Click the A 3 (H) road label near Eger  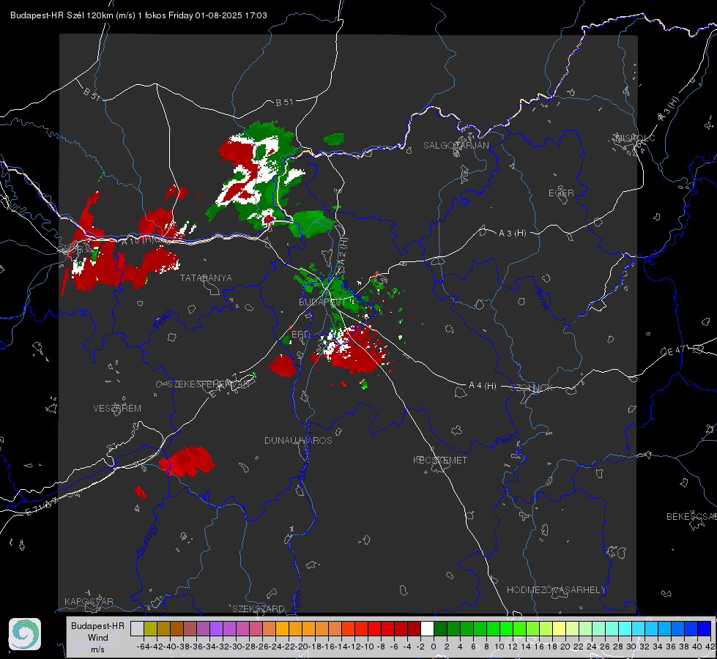tap(512, 234)
